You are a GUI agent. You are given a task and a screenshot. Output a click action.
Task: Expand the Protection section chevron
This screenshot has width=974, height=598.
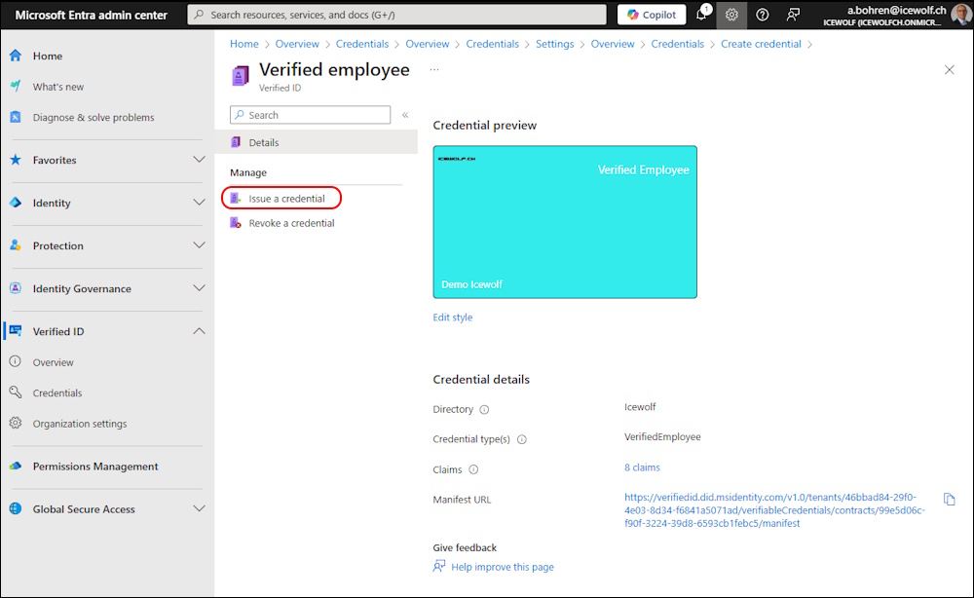(x=199, y=245)
